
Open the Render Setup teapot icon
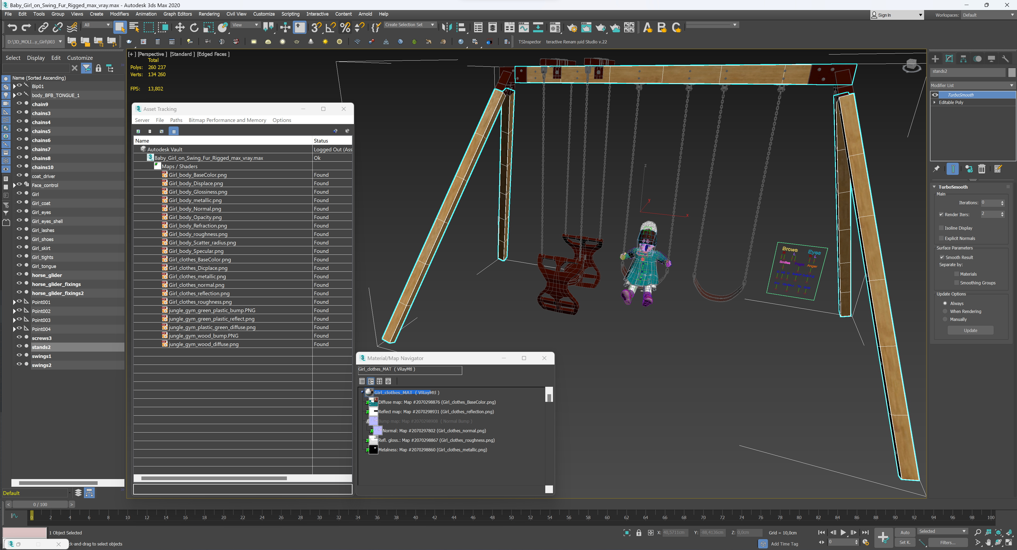572,27
